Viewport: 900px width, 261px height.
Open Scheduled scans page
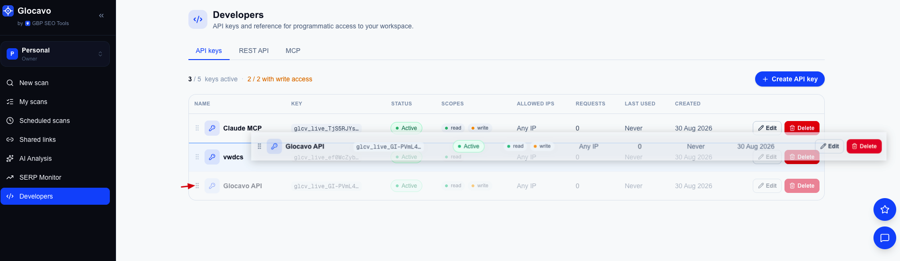[x=55, y=121]
